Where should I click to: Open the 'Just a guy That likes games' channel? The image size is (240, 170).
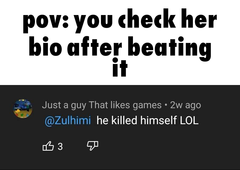tap(102, 105)
